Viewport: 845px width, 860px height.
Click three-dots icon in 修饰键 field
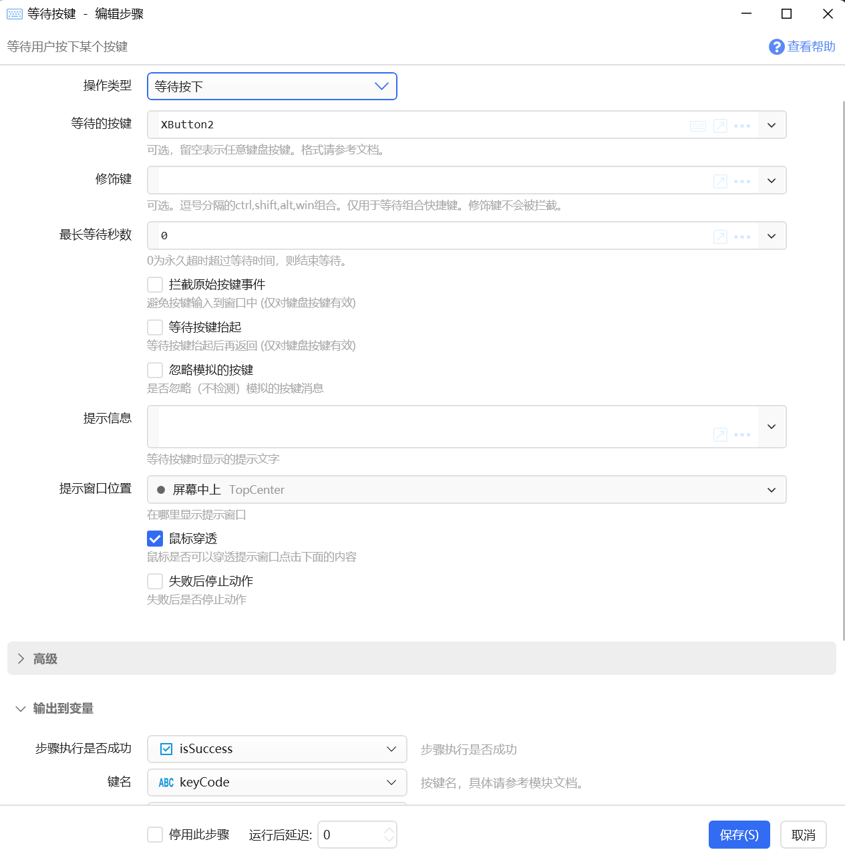tap(742, 181)
